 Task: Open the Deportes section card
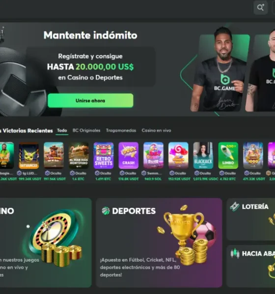(159, 243)
